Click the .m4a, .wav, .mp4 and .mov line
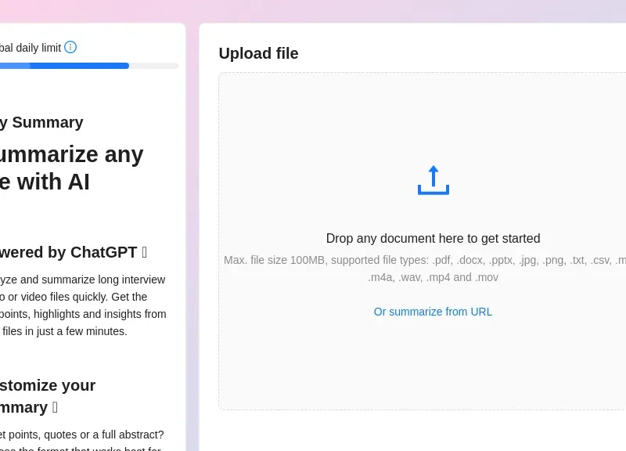This screenshot has height=451, width=626. pyautogui.click(x=433, y=277)
